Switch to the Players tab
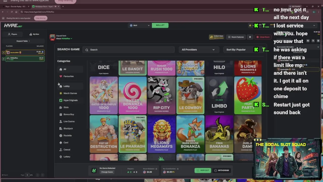The width and height of the screenshot is (323, 182). tap(13, 34)
